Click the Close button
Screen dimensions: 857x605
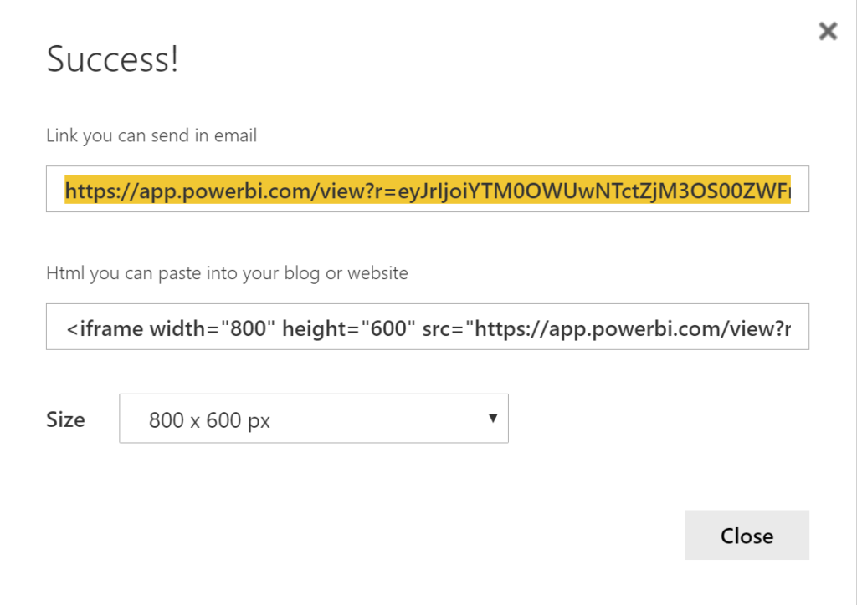[x=747, y=535]
